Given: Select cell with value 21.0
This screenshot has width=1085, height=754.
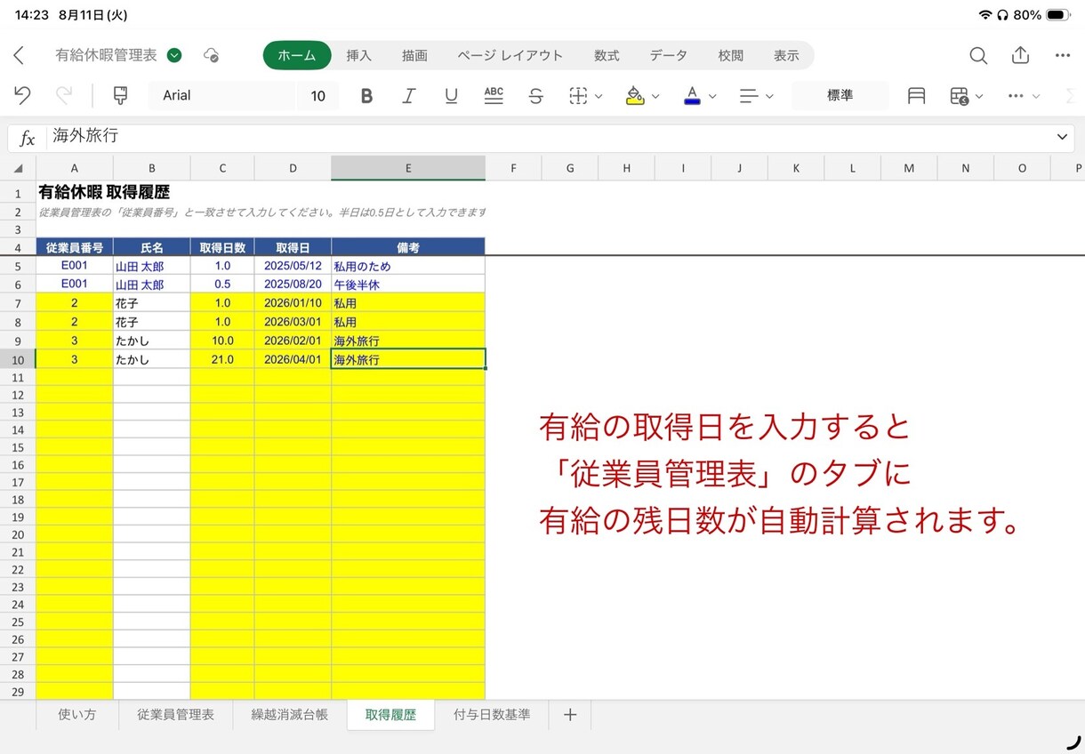Looking at the screenshot, I should (222, 359).
